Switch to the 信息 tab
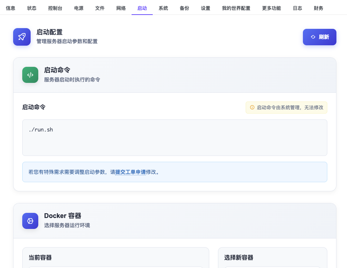347x268 pixels. click(11, 8)
